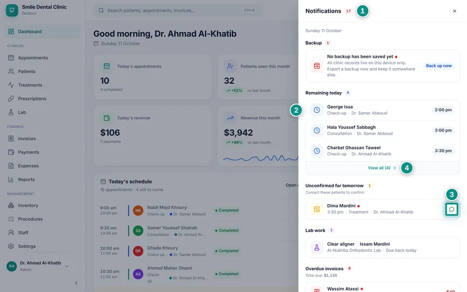Click the calendar icon for Dima Mardini

click(317, 209)
